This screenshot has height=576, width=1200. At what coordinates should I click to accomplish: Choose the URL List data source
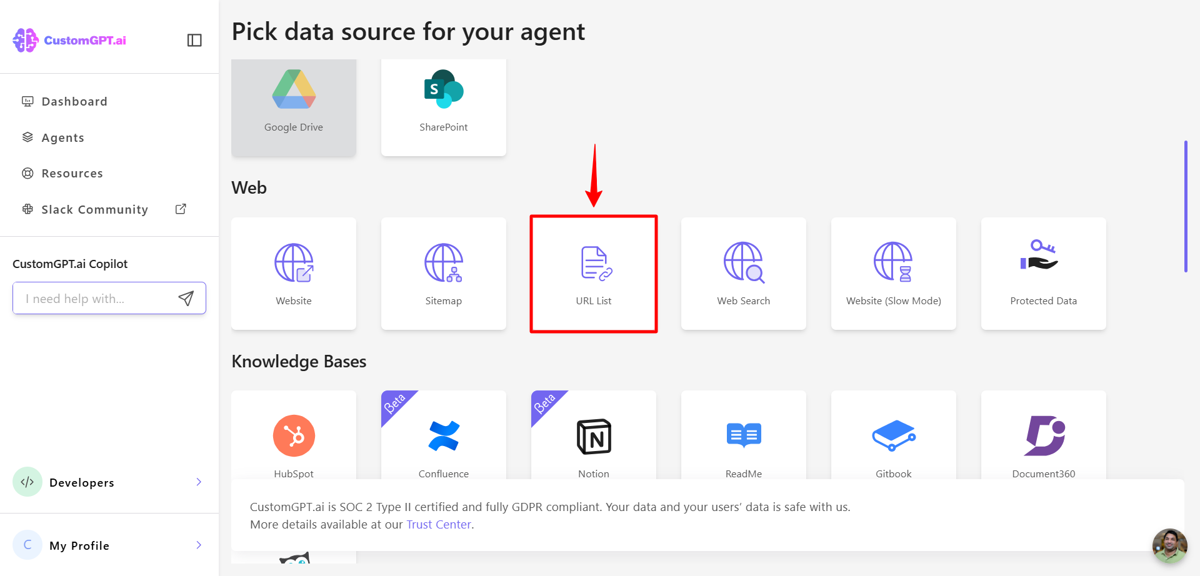[x=594, y=274]
